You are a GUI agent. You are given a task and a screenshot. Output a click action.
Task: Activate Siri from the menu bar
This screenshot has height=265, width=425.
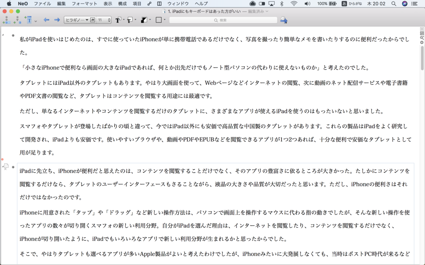pos(404,3)
